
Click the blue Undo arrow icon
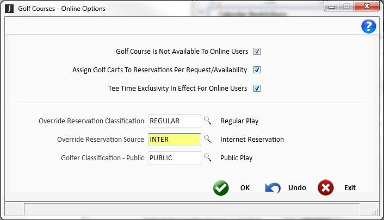272,188
